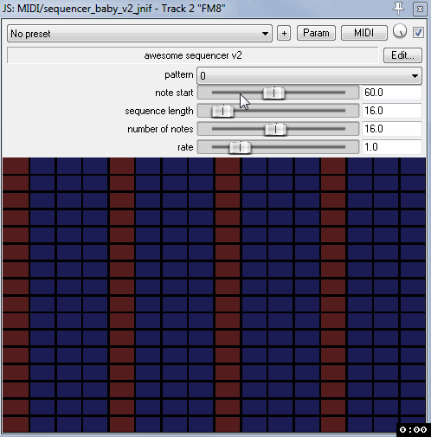Open the Param button menu
This screenshot has height=437, width=431.
316,33
